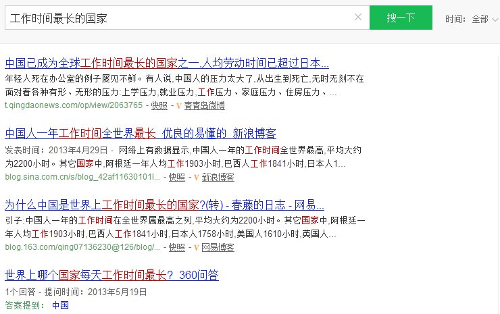View 快照 for the blog.163.com result

click(176, 247)
